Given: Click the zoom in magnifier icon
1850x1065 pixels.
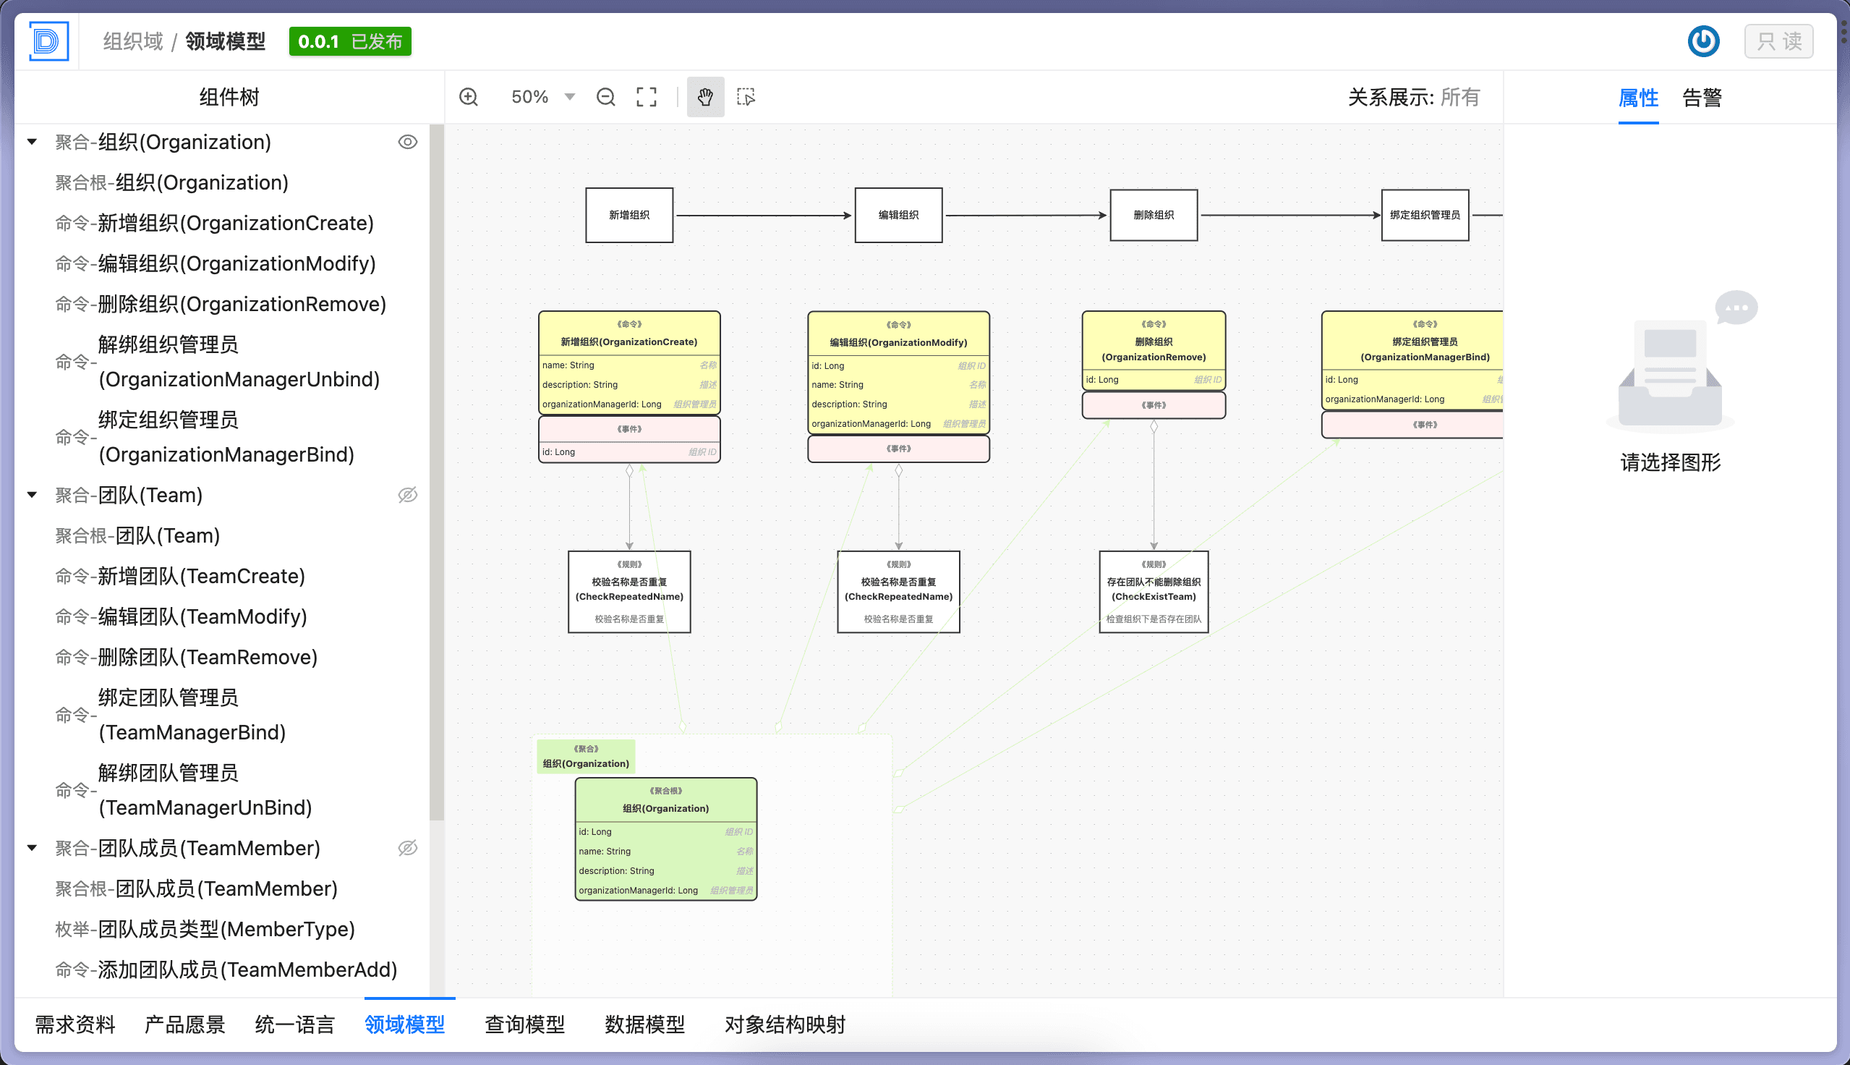Looking at the screenshot, I should [x=469, y=96].
